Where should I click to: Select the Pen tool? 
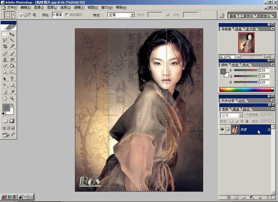pos(5,85)
